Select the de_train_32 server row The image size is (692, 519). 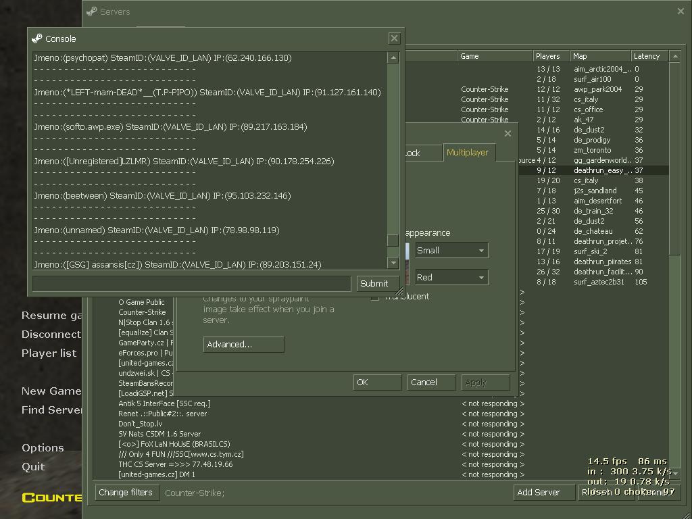(x=593, y=211)
